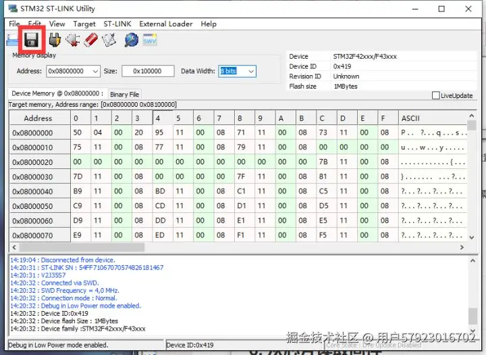Click Disconnect from target icon
The height and width of the screenshot is (355, 486).
(72, 40)
